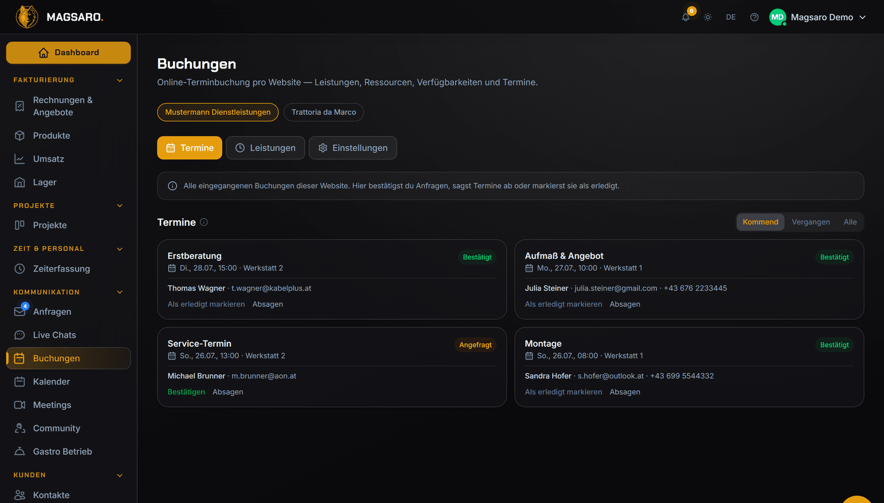
Task: Show Alle appointments
Action: pos(850,222)
